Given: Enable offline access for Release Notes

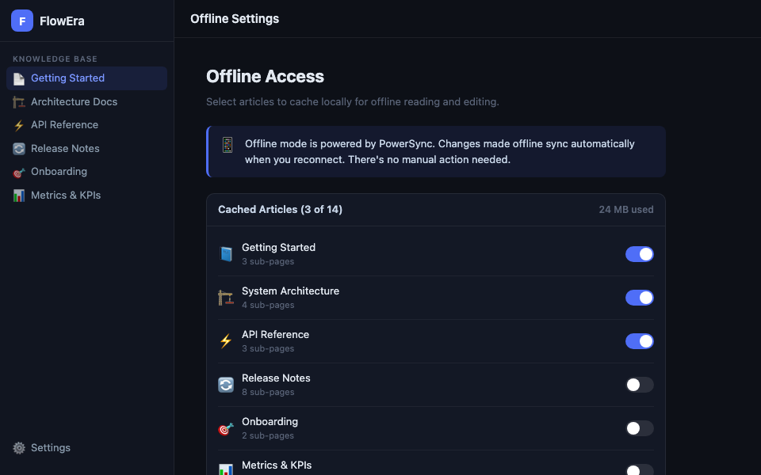Looking at the screenshot, I should pos(639,385).
